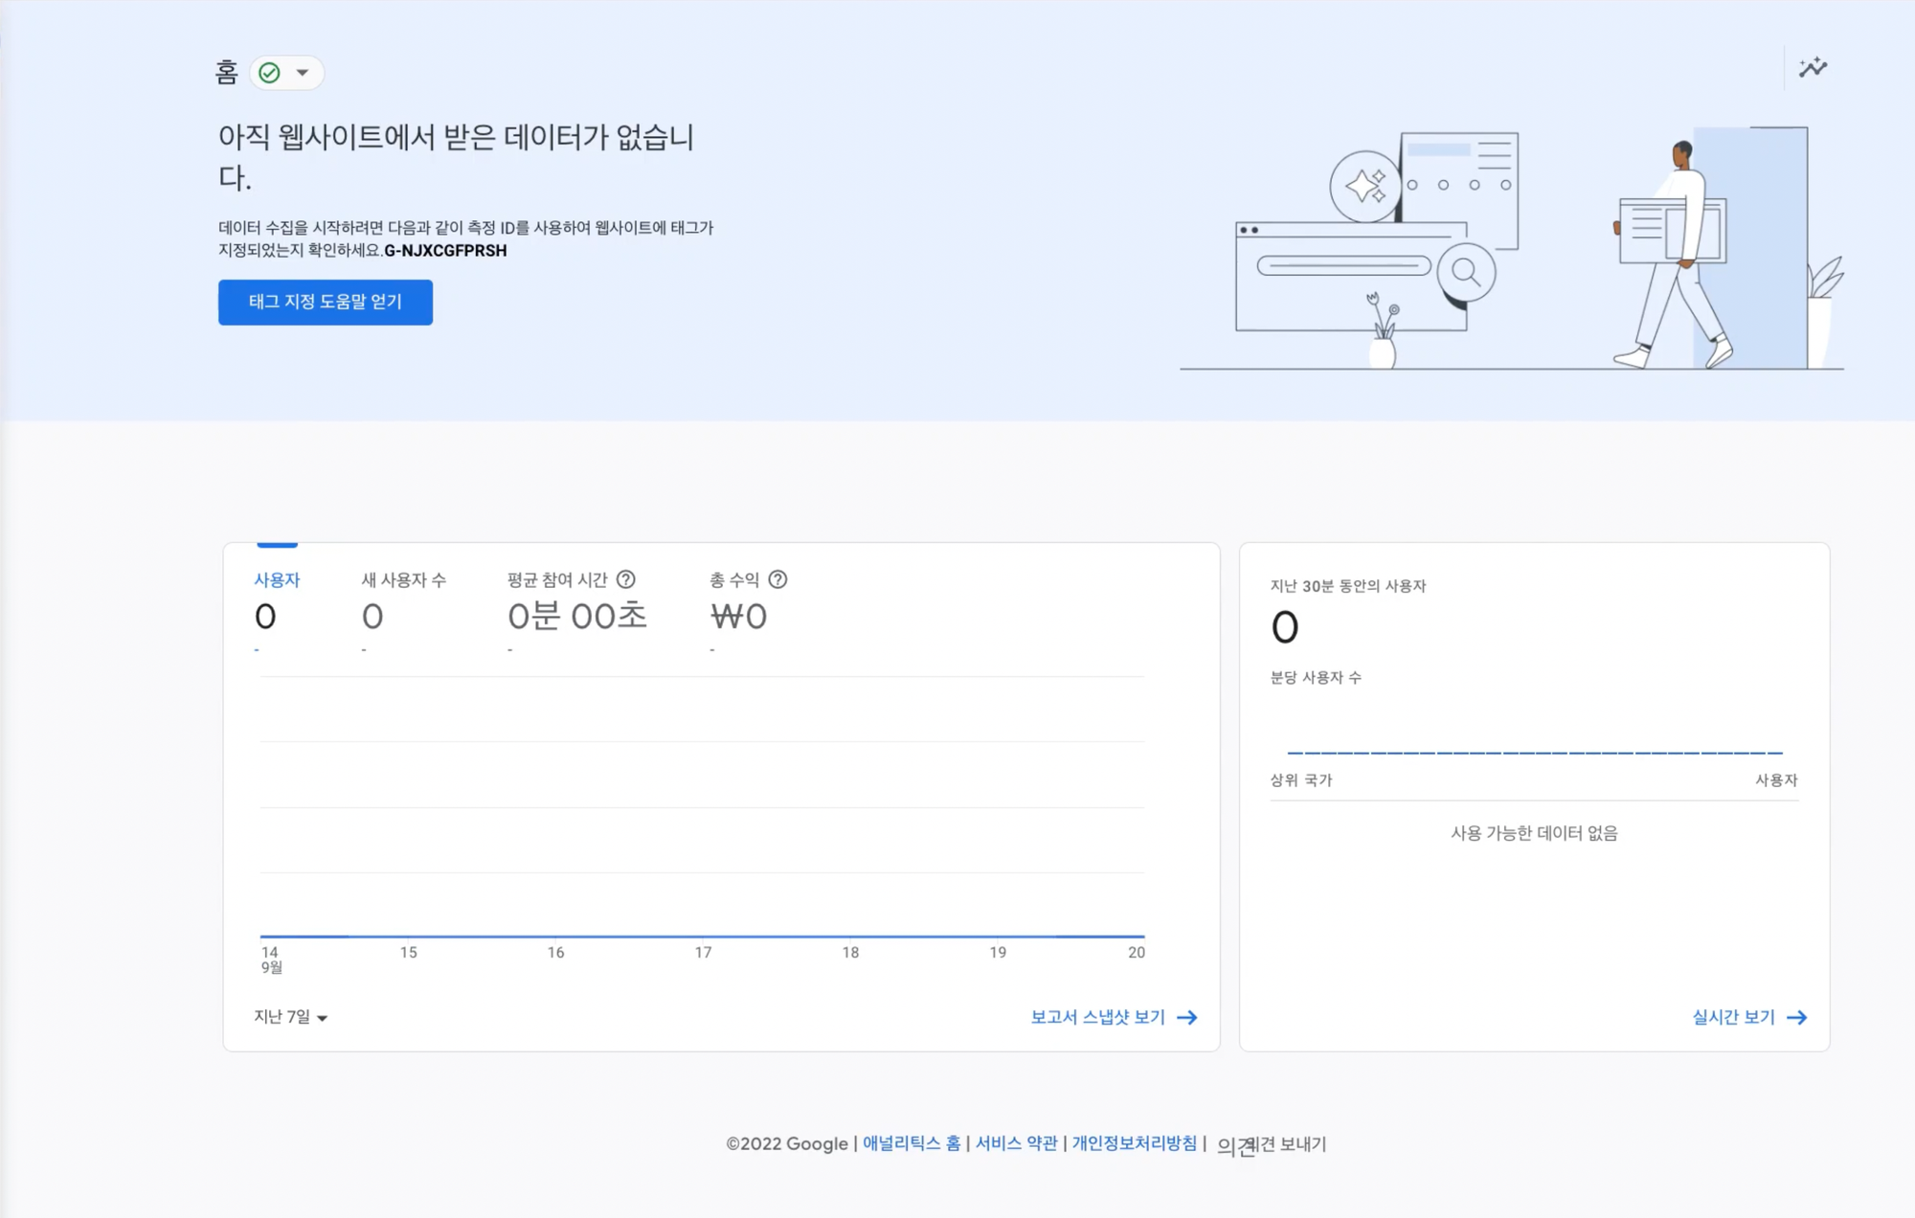Click arrow icon beside 보고서 스냅샷 보기
Viewport: 1915px width, 1218px height.
1187,1017
